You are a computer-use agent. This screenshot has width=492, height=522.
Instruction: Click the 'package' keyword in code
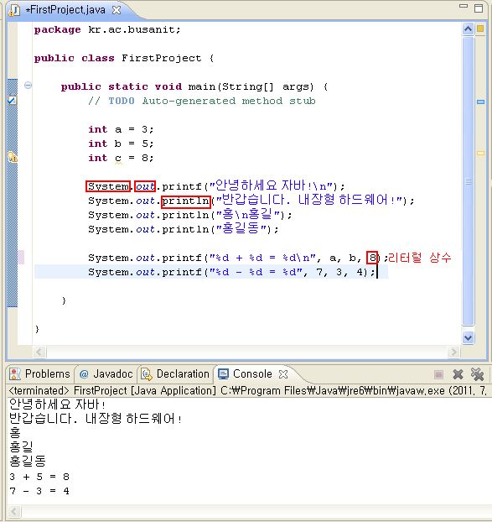57,29
